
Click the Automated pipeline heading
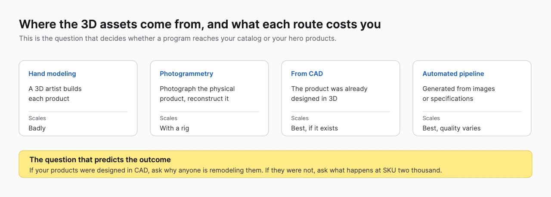tap(453, 74)
